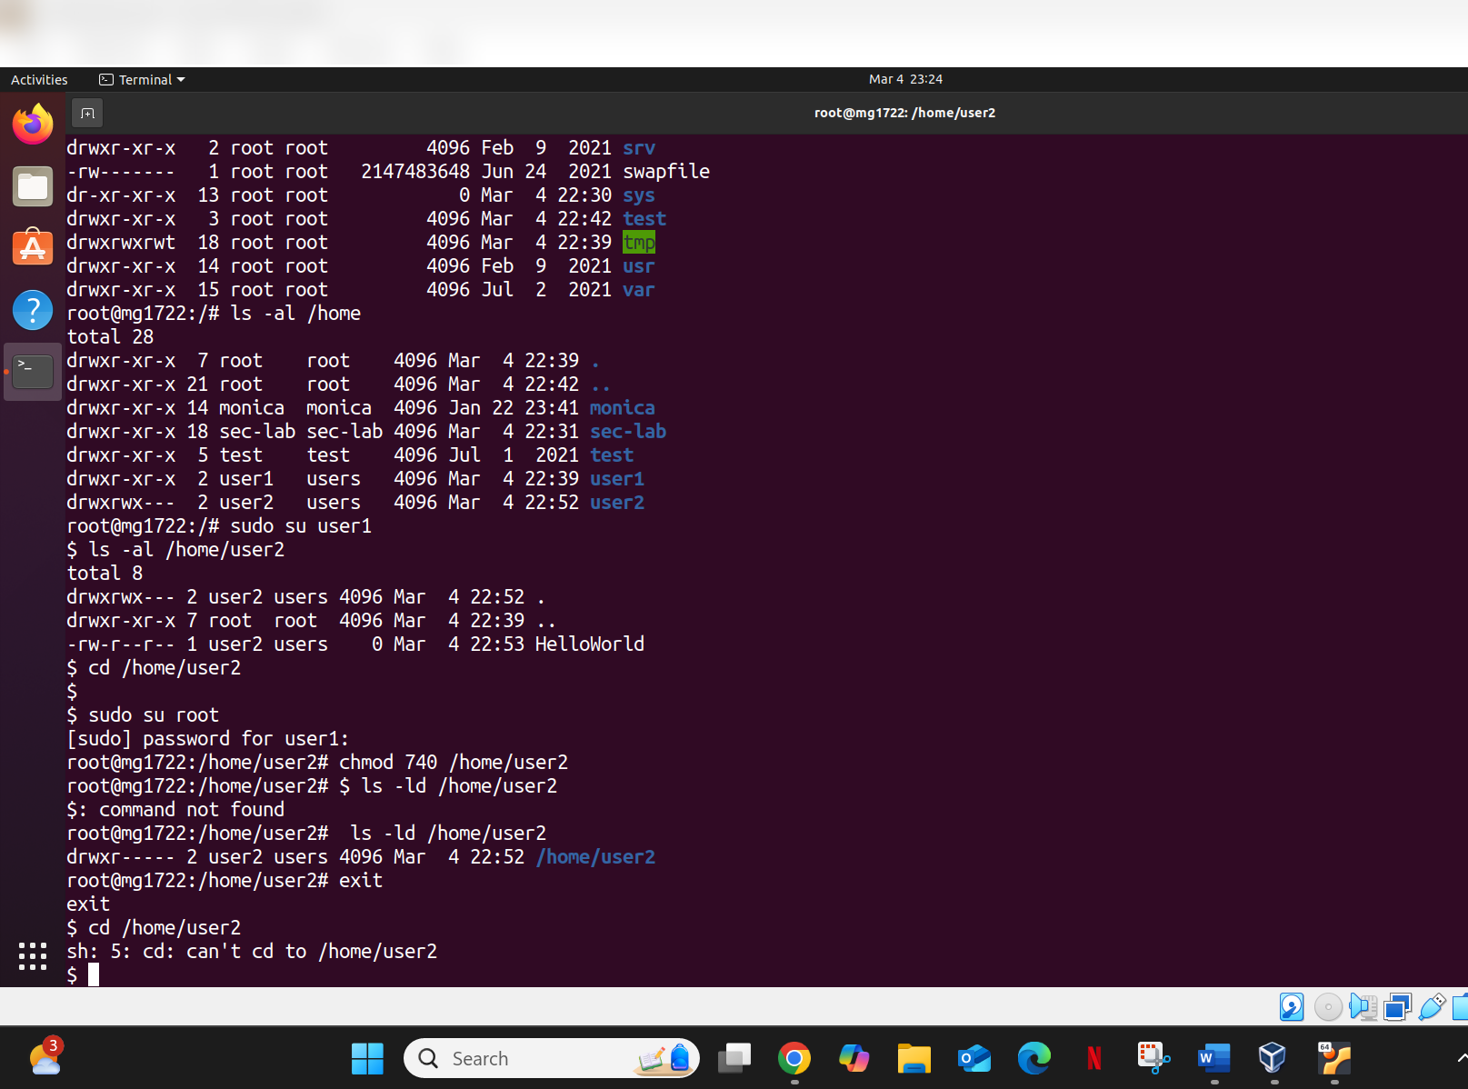
Task: Click the highlighted tmp directory name
Action: coord(639,242)
